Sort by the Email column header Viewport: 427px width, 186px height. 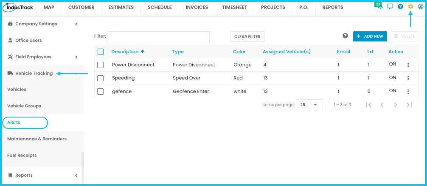(x=343, y=52)
